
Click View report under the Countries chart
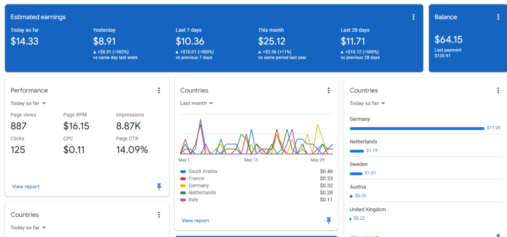click(x=195, y=221)
